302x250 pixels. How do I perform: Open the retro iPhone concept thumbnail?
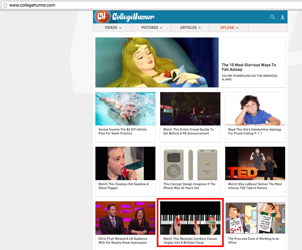coord(190,163)
